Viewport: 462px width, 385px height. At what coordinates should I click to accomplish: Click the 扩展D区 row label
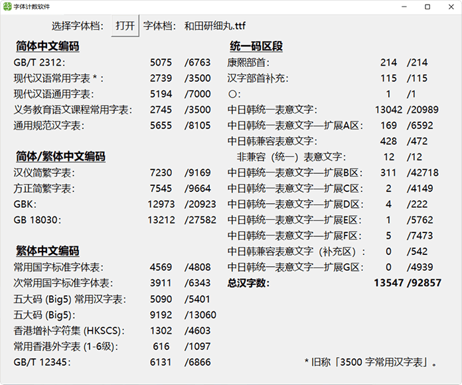295,204
